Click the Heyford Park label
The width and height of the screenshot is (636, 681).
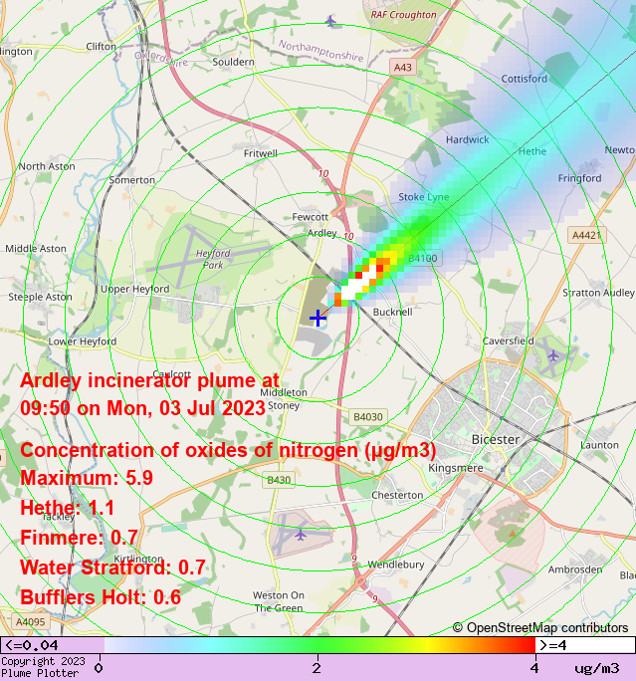[x=213, y=259]
